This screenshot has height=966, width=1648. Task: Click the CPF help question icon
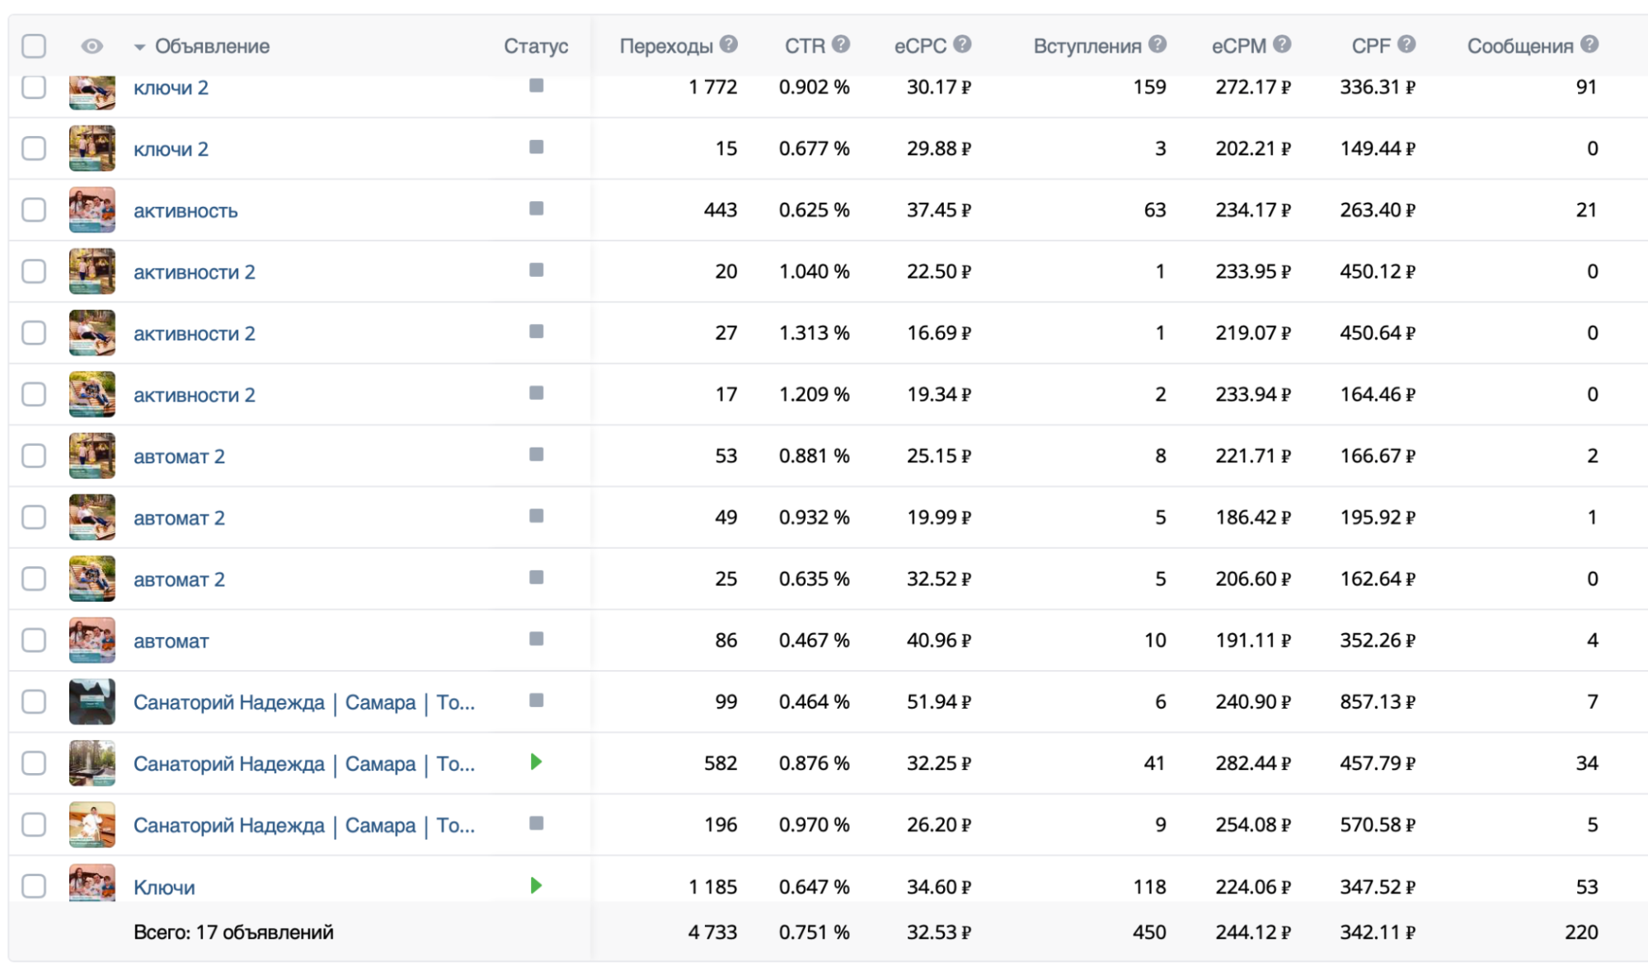pyautogui.click(x=1406, y=45)
